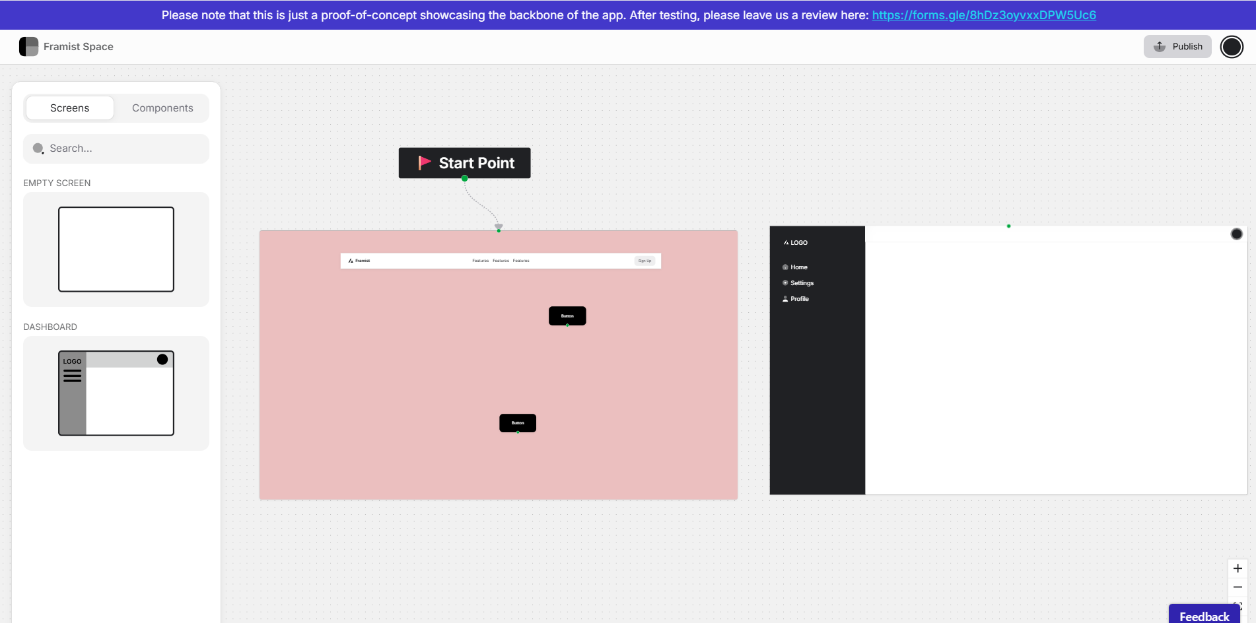This screenshot has height=623, width=1256.
Task: Select the Start Point node
Action: click(464, 163)
